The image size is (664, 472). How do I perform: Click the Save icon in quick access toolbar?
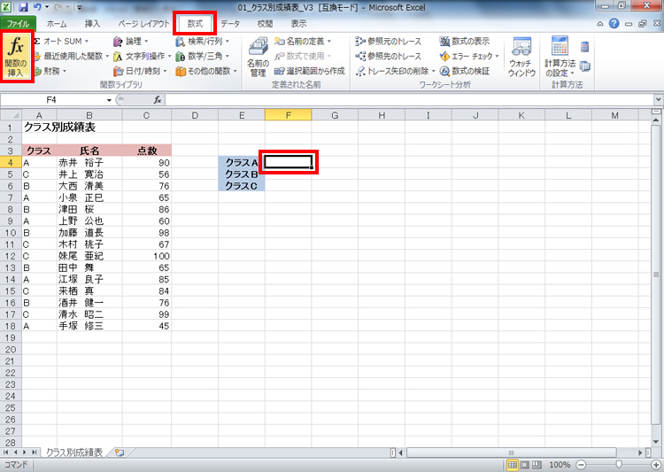23,7
